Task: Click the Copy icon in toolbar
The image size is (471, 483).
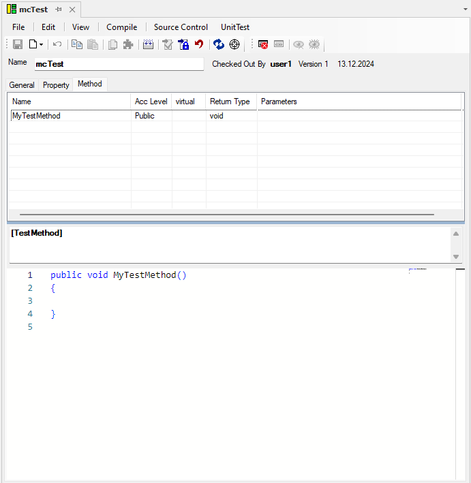Action: pos(77,44)
